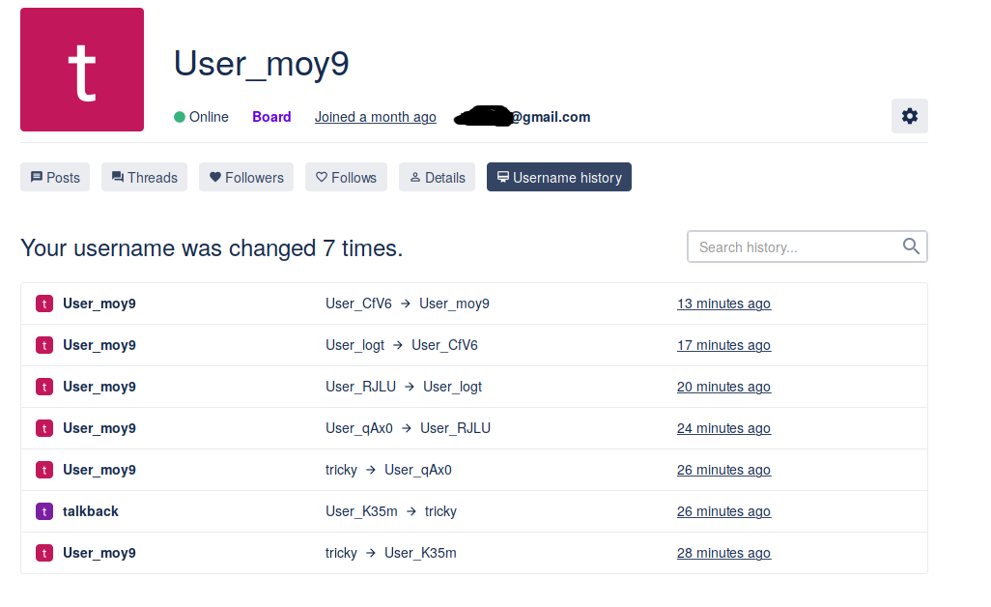The image size is (991, 607).
Task: Click the "24 minutes ago" timestamp link
Action: (723, 428)
